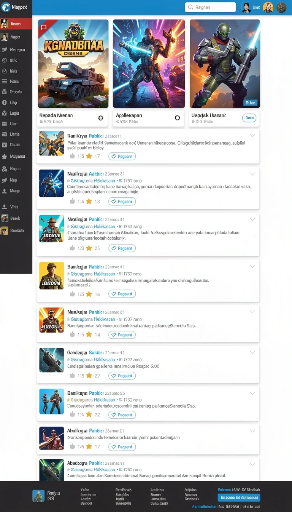Select the Narperiat star icon in sidebar
The height and width of the screenshot is (512, 292).
point(5,157)
